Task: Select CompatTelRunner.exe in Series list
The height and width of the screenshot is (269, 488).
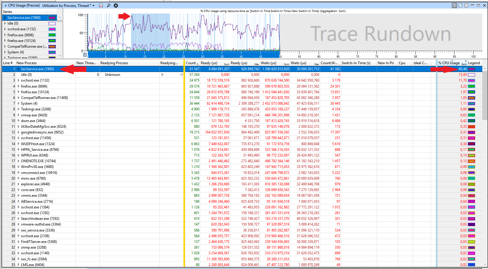Action: coord(25,46)
